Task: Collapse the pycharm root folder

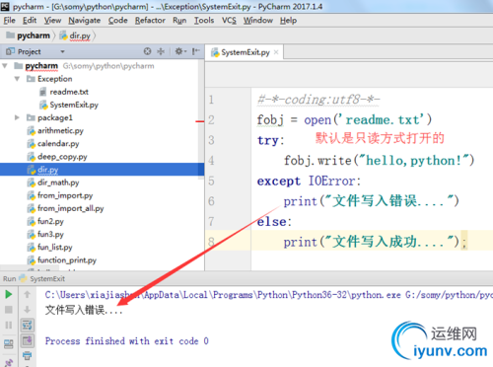Action: click(x=5, y=66)
